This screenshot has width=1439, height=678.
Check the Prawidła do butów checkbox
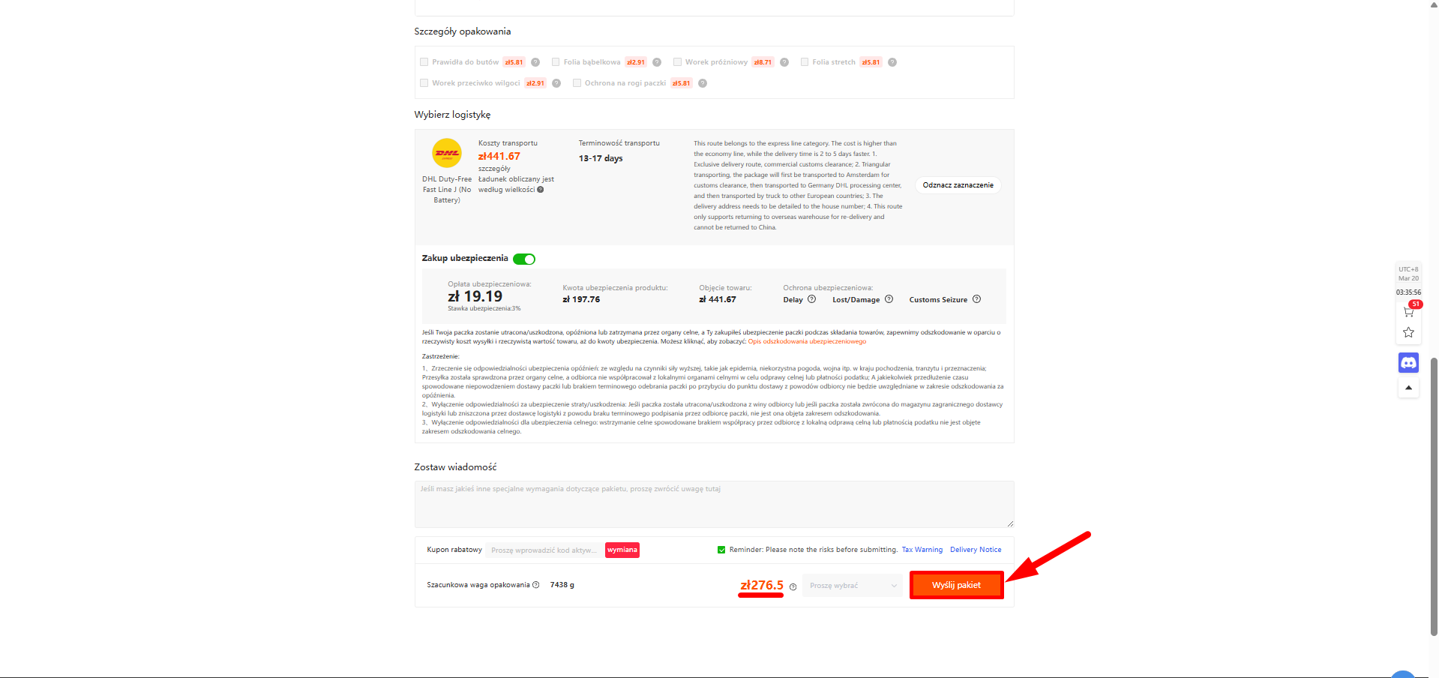(424, 62)
